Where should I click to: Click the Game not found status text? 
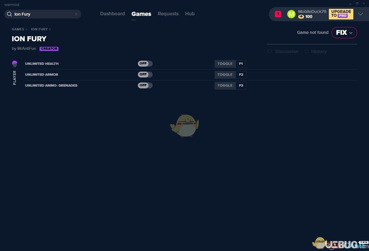pos(313,32)
